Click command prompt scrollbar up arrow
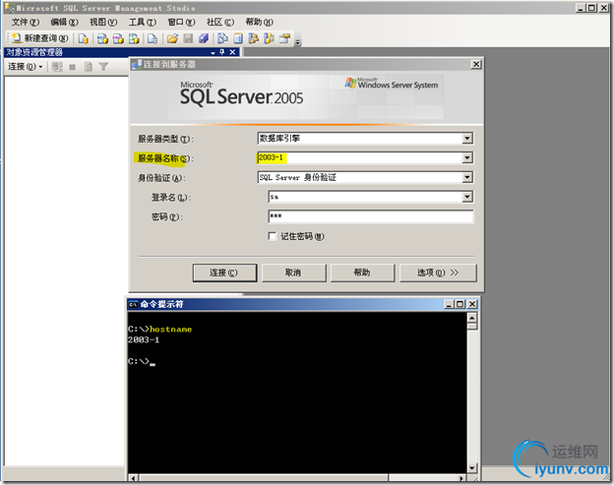Image resolution: width=614 pixels, height=485 pixels. point(472,318)
